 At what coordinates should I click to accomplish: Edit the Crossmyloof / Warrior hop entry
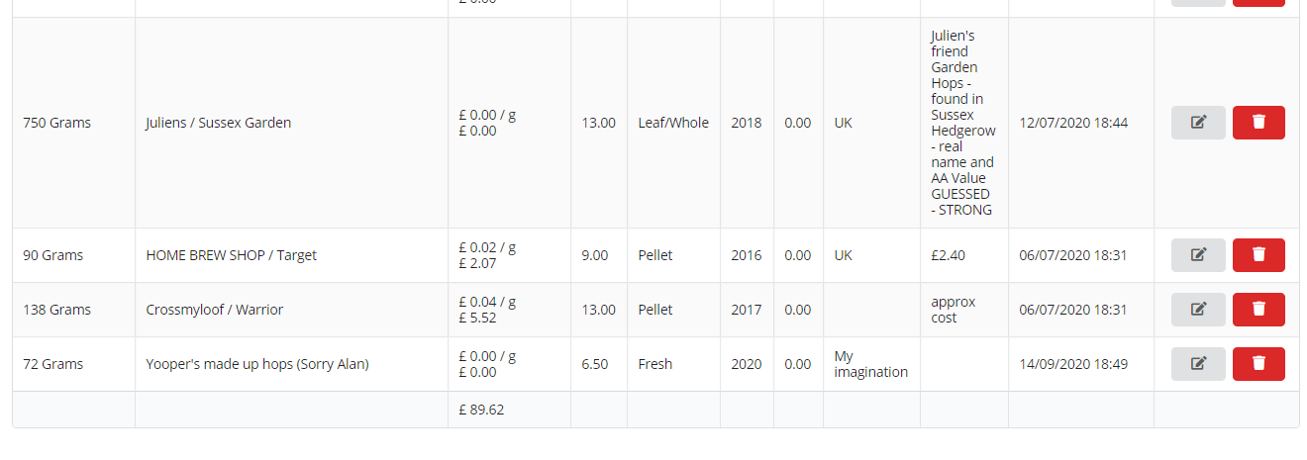[x=1198, y=310]
